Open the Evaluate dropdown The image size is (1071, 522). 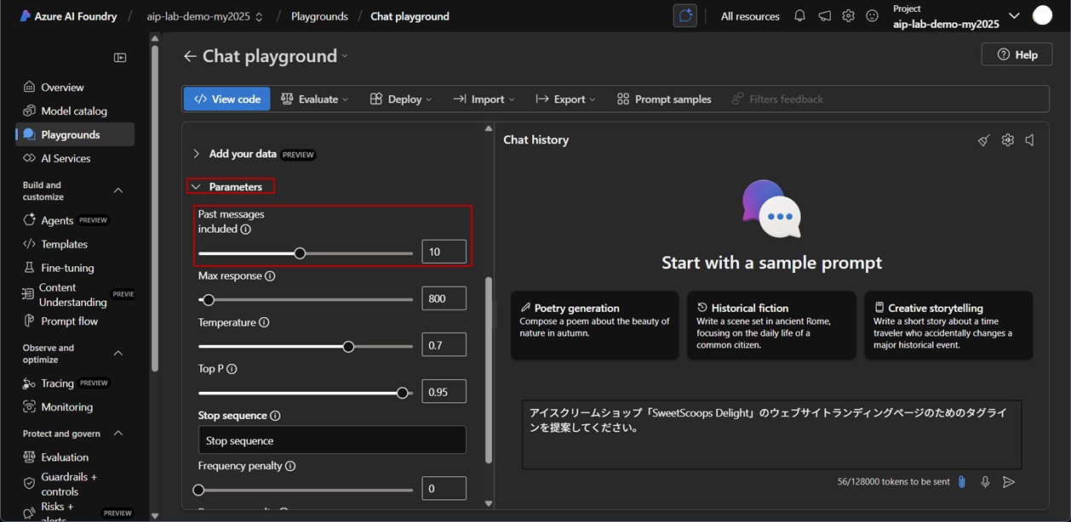point(315,99)
